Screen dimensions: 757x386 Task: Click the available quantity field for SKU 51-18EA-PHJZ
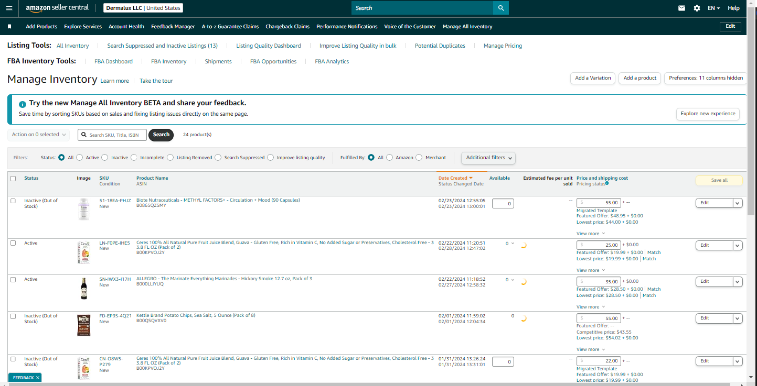point(503,203)
